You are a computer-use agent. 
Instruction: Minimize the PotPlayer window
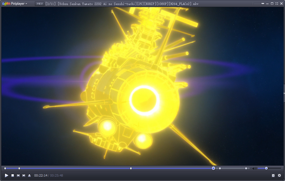tap(267, 4)
